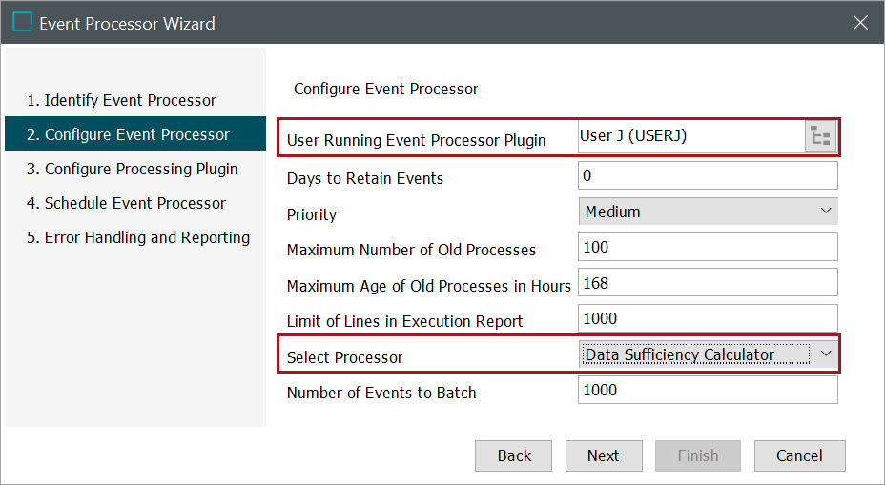
Task: Select Configure Event Processor step
Action: tap(137, 134)
